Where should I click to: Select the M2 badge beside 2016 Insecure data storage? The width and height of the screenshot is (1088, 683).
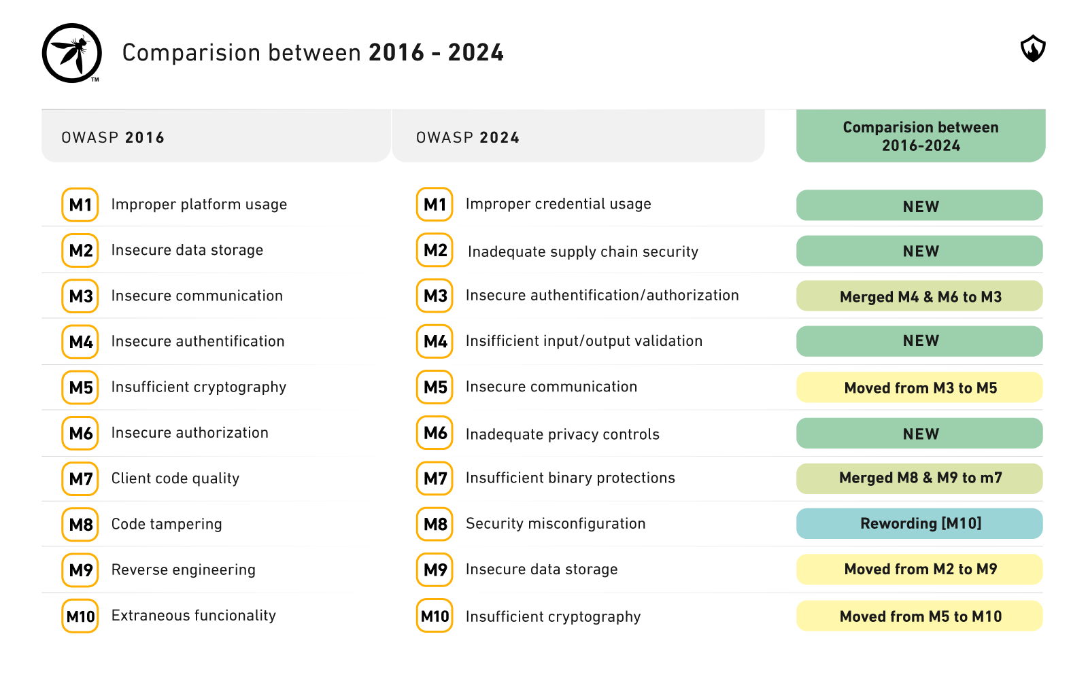[x=80, y=250]
